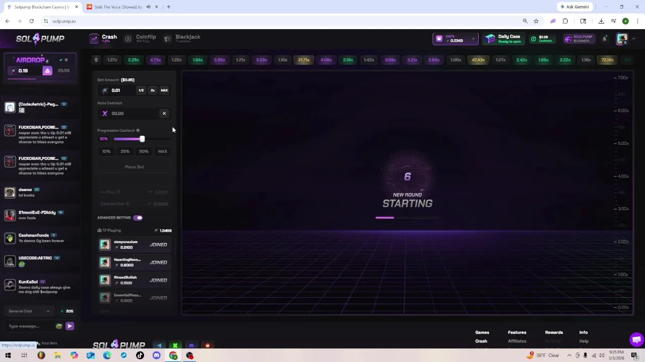Click HauntingReco player avatar
Viewport: 645px width, 362px height.
click(105, 262)
